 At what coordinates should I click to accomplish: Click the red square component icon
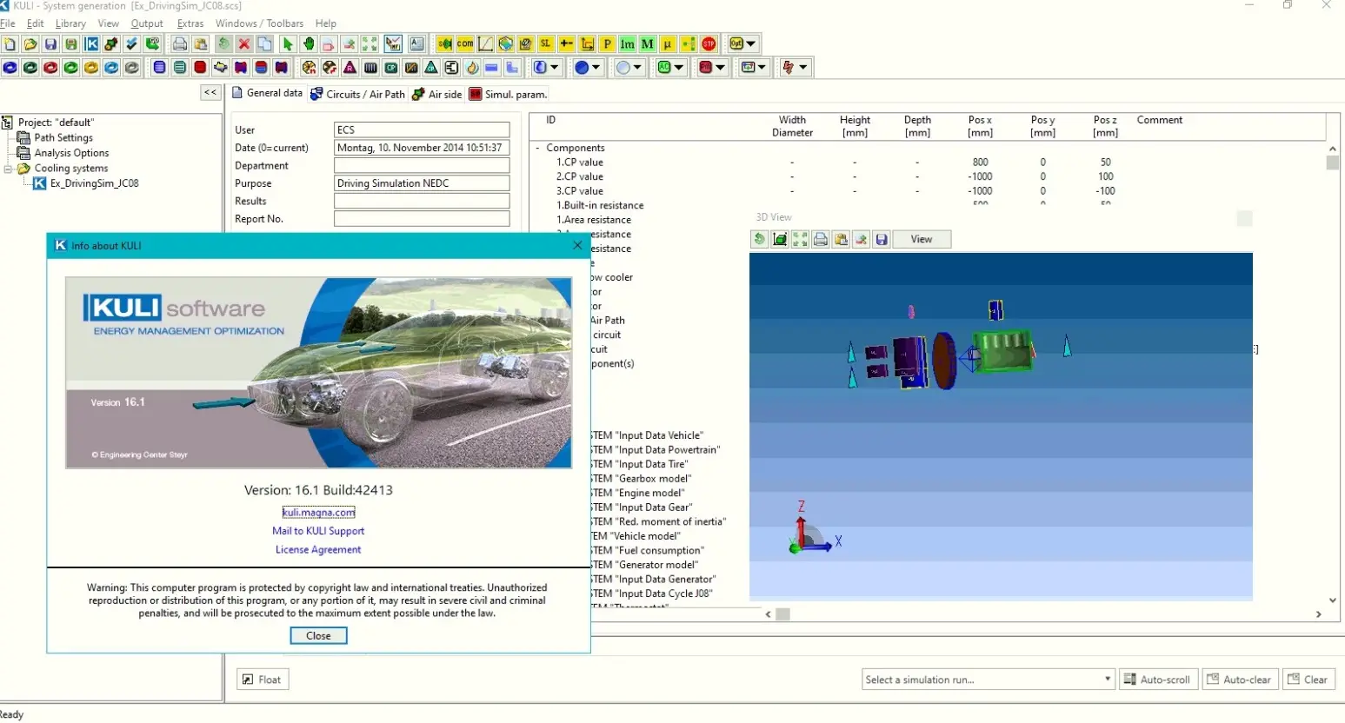click(x=200, y=67)
